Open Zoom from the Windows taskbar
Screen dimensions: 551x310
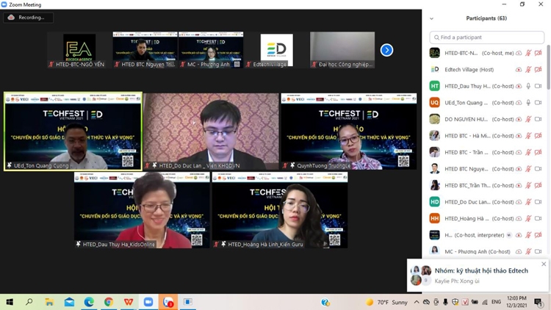[x=148, y=302]
